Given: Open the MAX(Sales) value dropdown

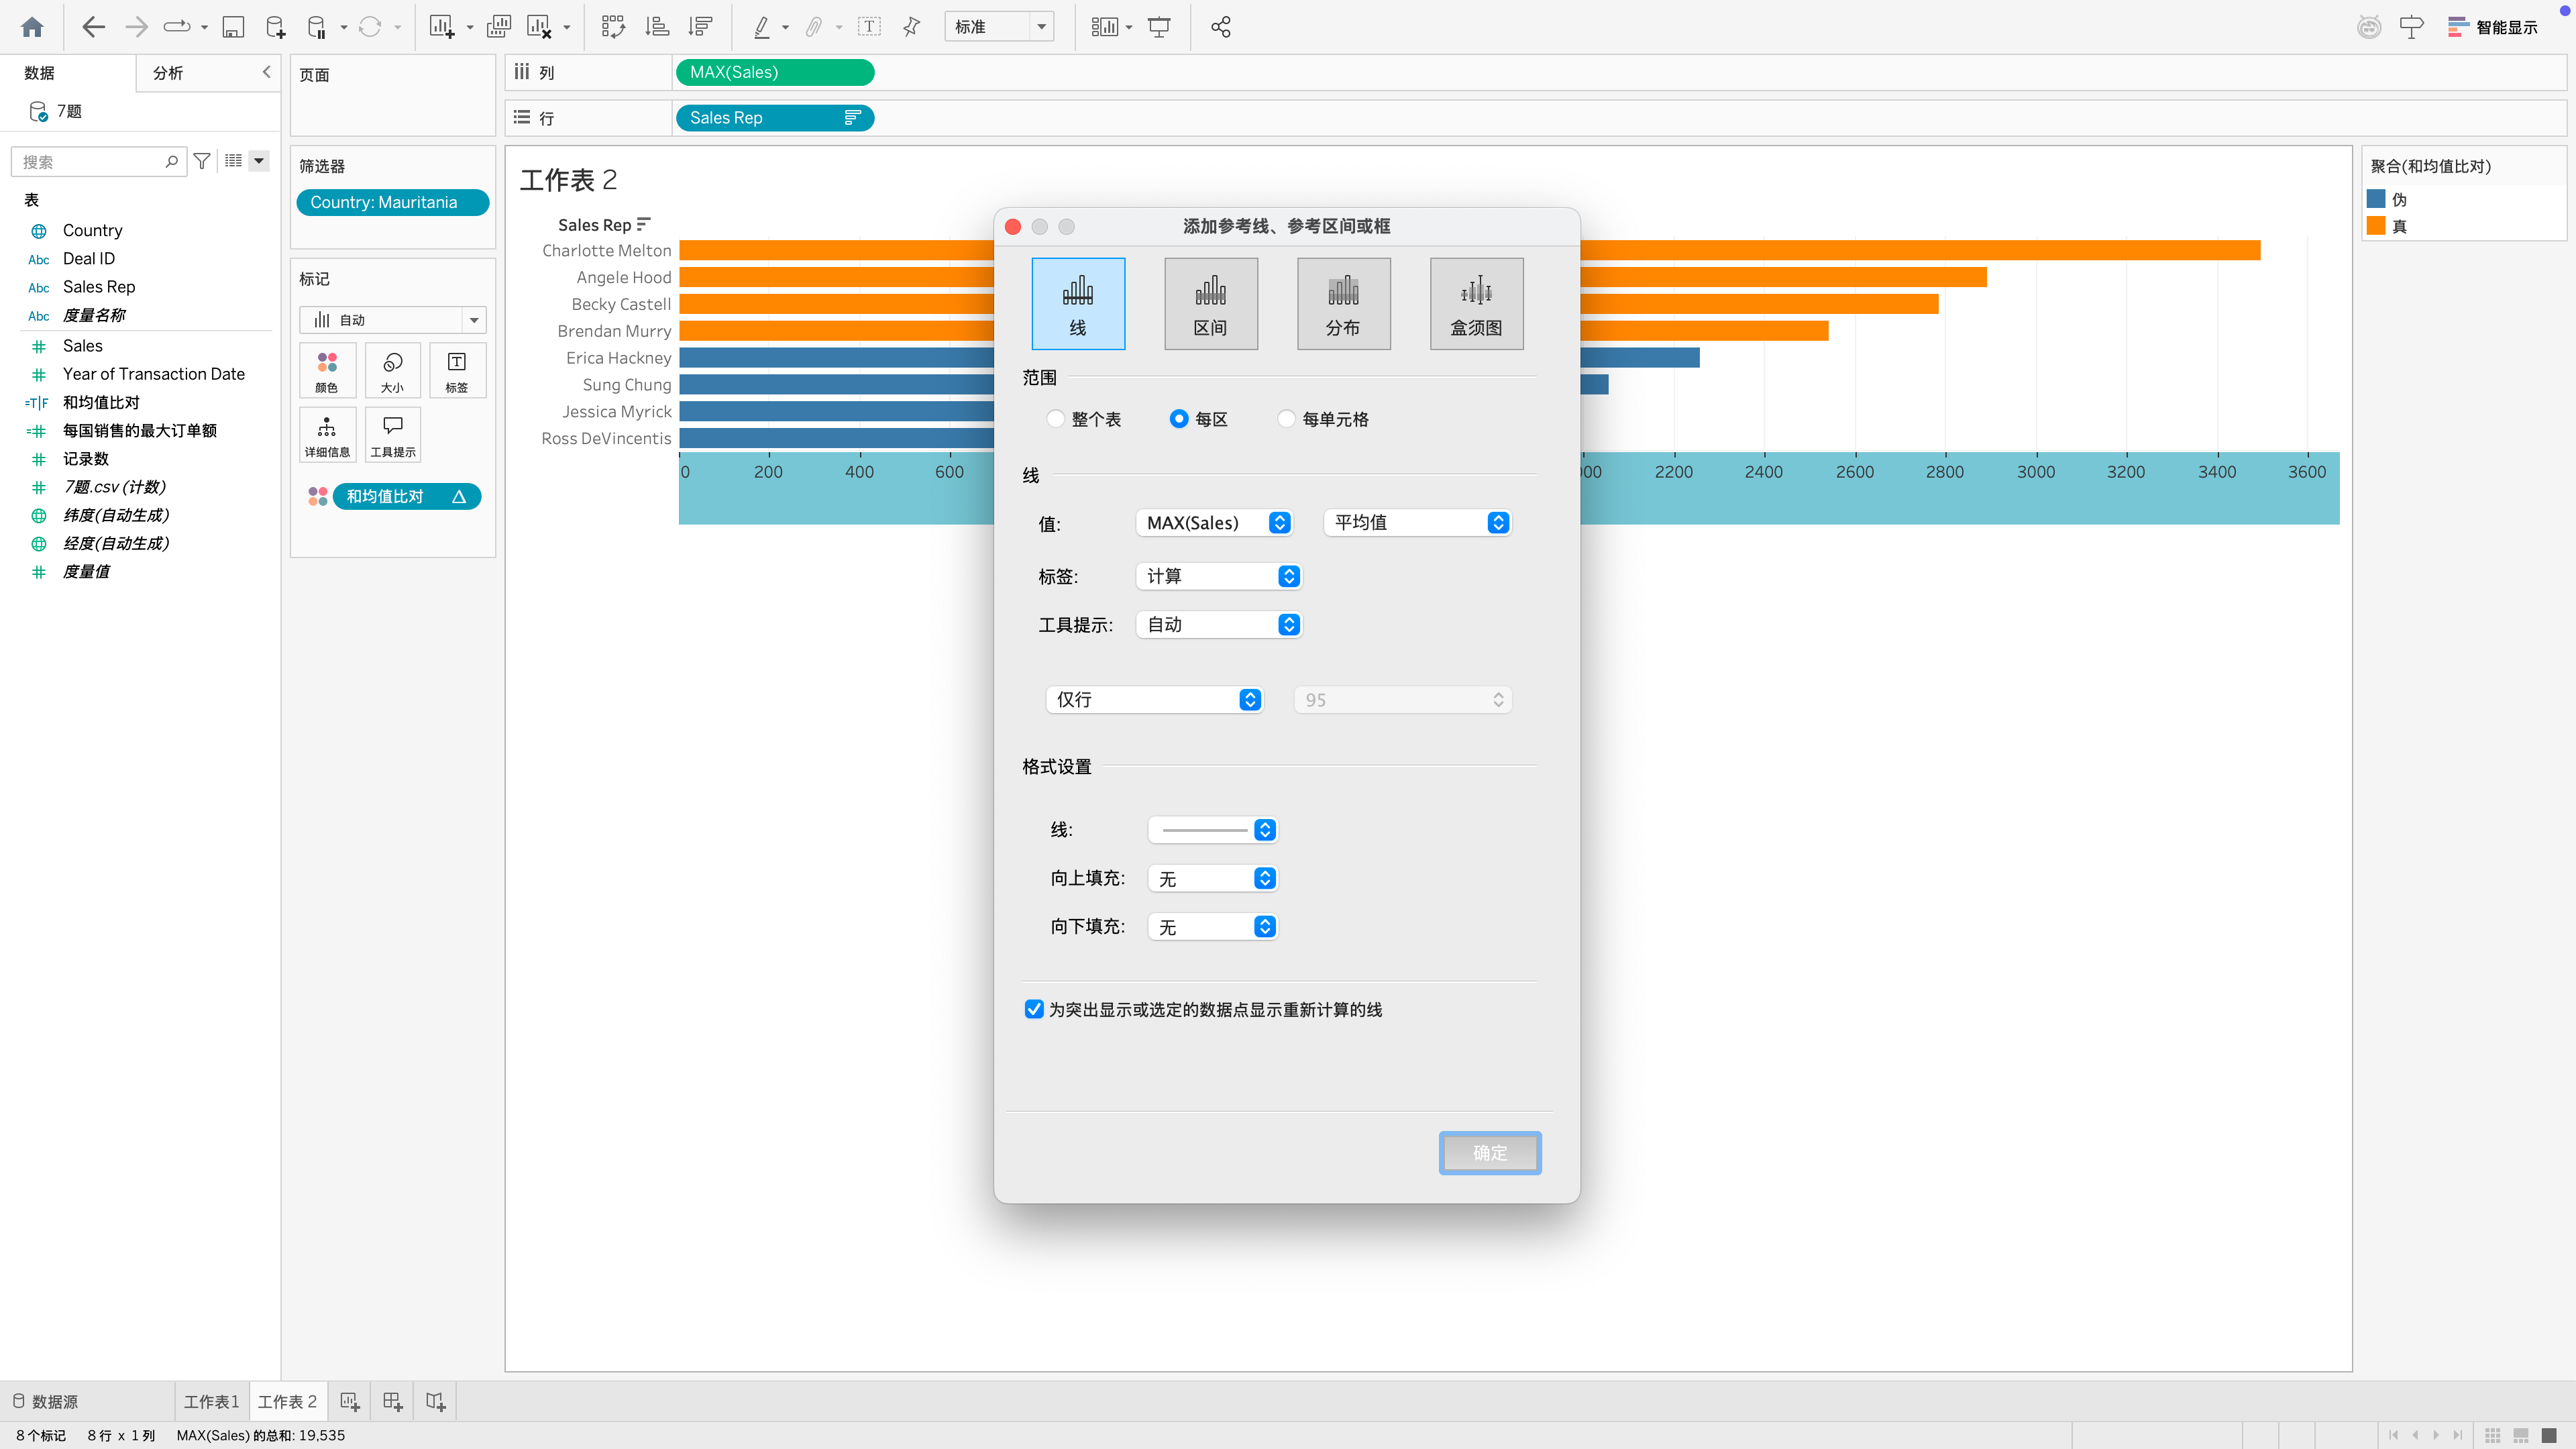Looking at the screenshot, I should (x=1215, y=523).
